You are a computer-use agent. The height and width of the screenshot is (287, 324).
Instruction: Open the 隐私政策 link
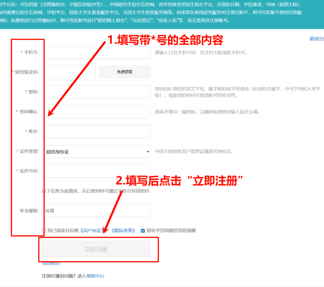123,230
